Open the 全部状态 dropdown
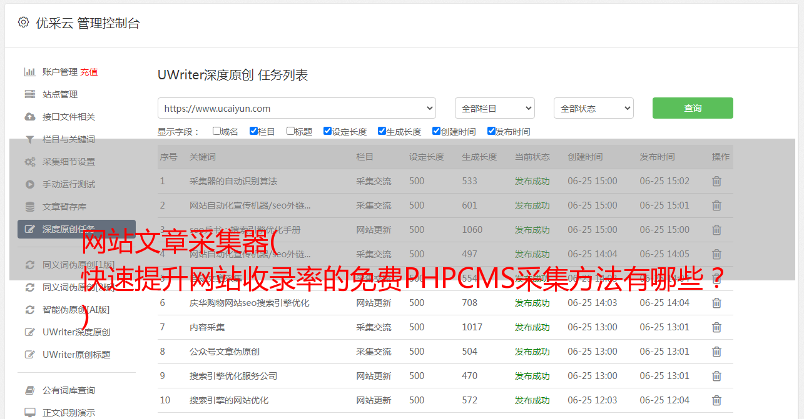 (x=594, y=108)
